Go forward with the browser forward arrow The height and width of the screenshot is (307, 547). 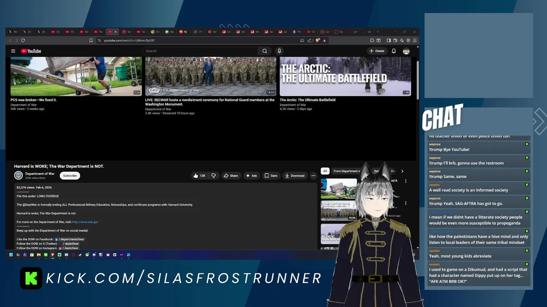coord(16,41)
